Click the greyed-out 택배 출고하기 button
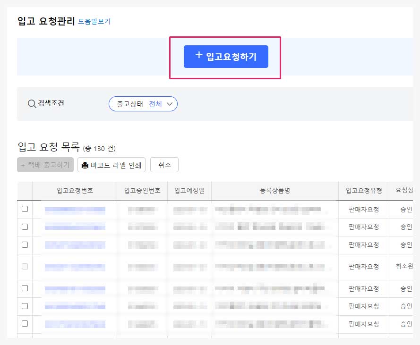 coord(45,165)
